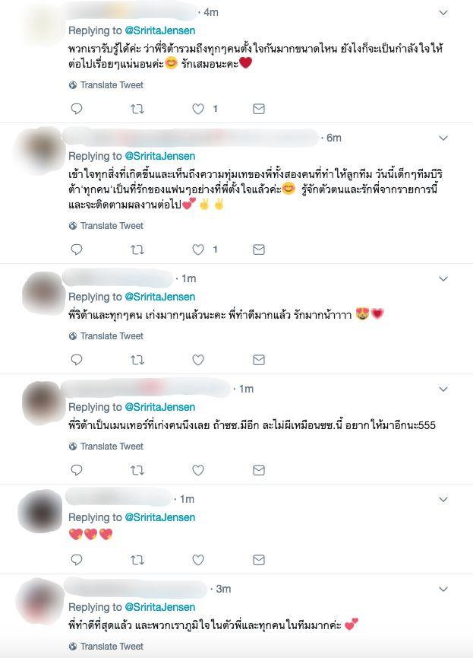Like the tweet posted 6m ago
This screenshot has height=658, width=473.
[197, 250]
